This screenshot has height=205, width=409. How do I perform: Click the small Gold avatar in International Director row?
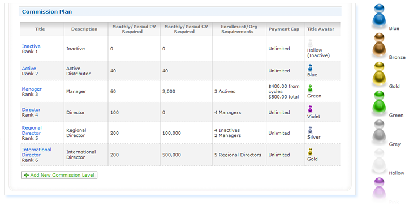point(310,151)
